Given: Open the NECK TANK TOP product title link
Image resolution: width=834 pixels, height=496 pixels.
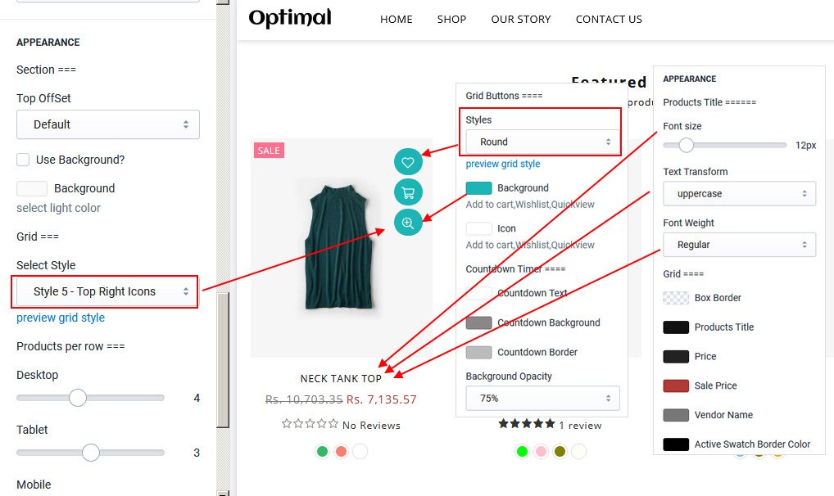Looking at the screenshot, I should (x=341, y=378).
